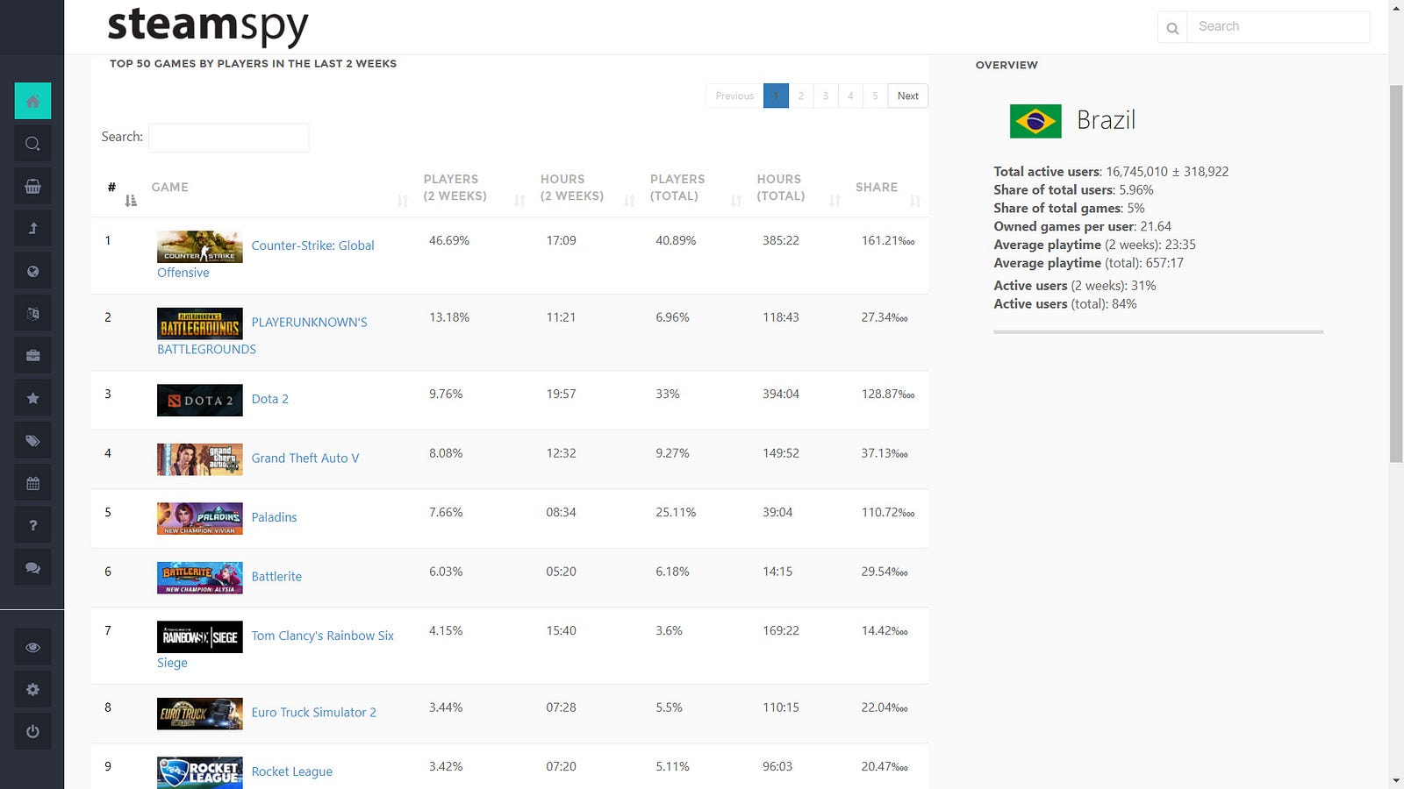Go to pagination page 3
The image size is (1404, 789).
tap(825, 96)
